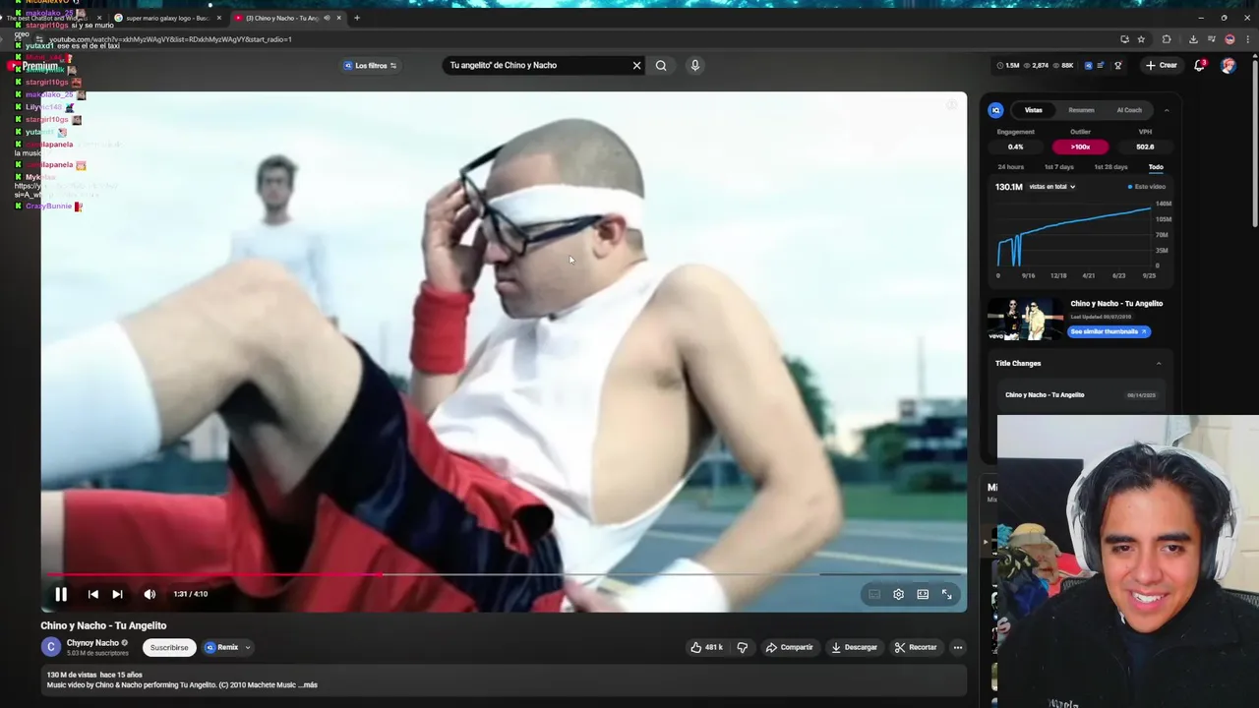Subscribe with the Suscribirse button

[x=169, y=647]
